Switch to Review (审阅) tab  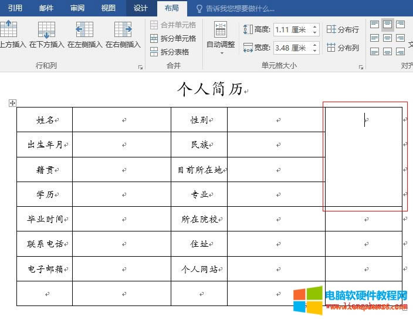pos(77,8)
